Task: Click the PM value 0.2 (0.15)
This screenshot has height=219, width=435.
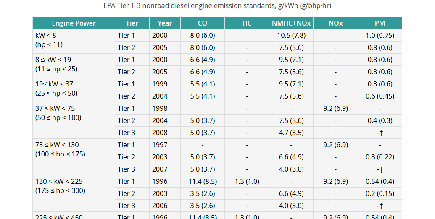Action: [x=380, y=194]
